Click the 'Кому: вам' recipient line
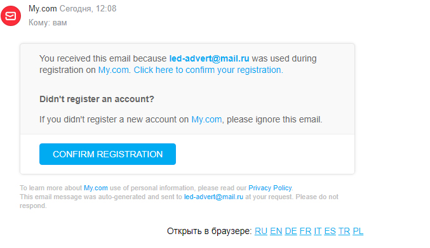 (48, 23)
